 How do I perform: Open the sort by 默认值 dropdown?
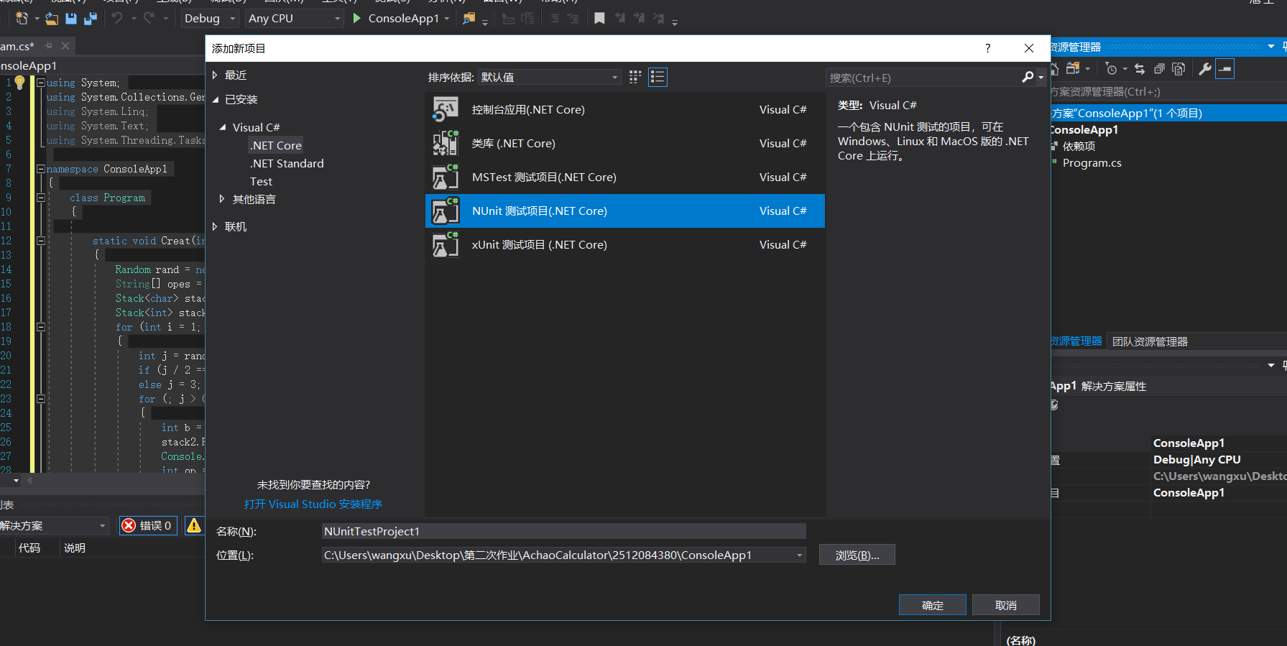[550, 77]
